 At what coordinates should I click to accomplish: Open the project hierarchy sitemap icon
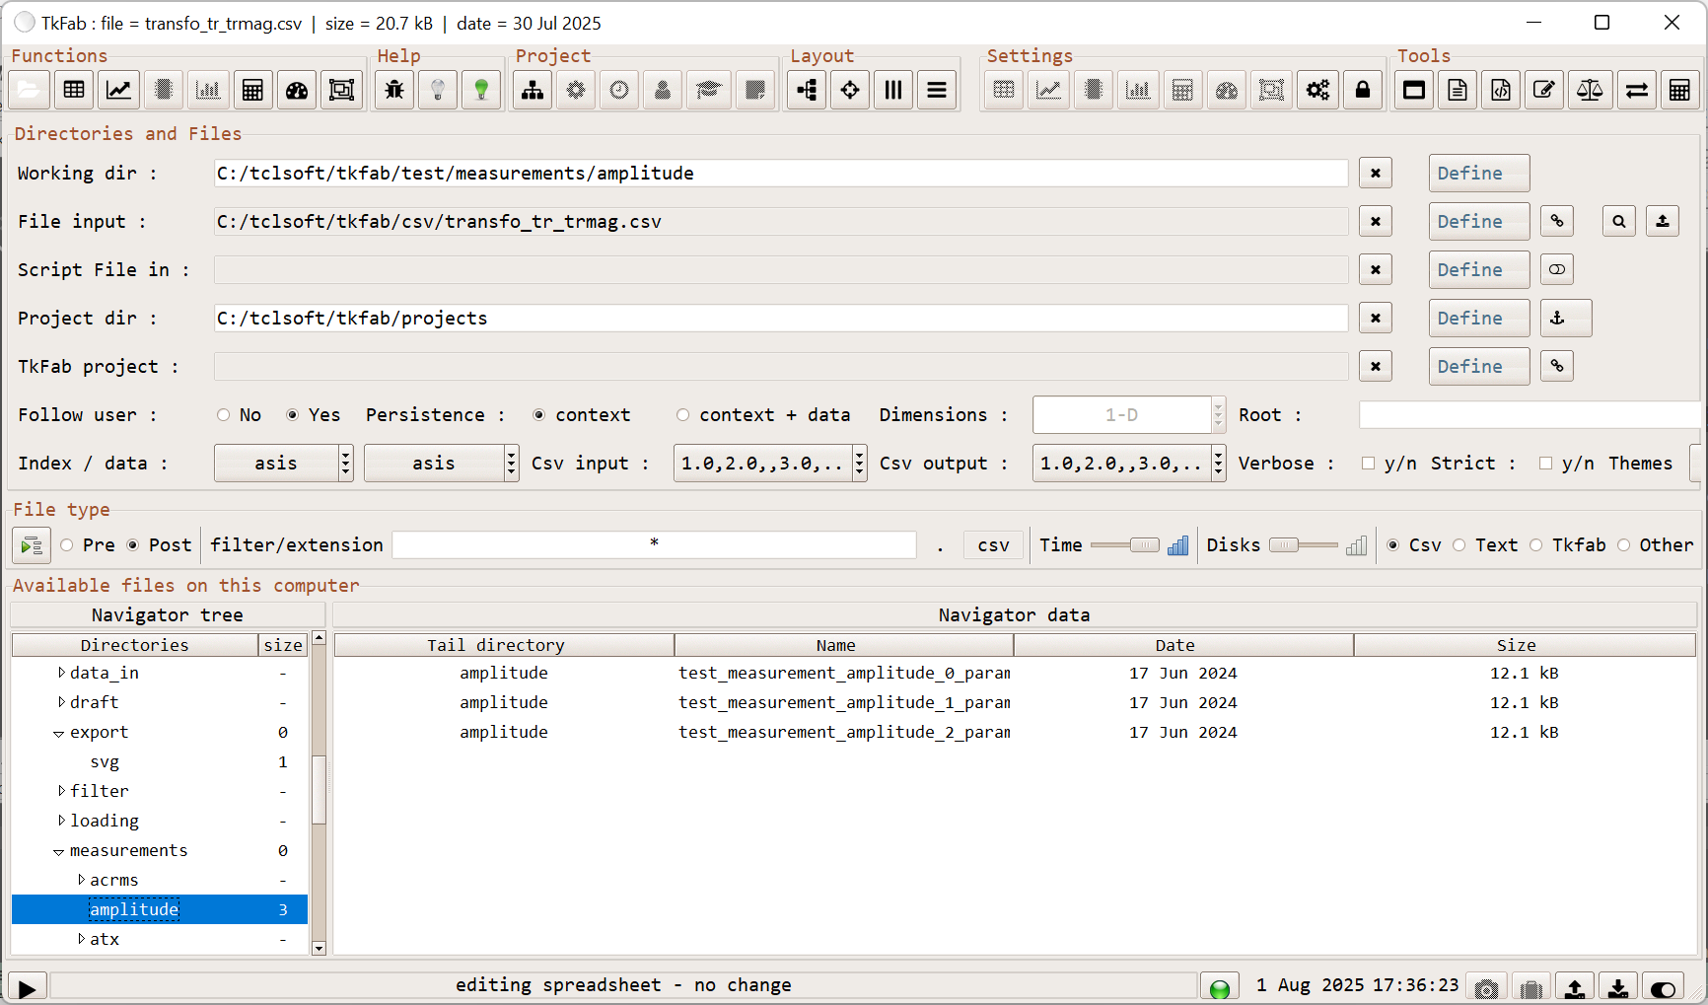[x=533, y=91]
